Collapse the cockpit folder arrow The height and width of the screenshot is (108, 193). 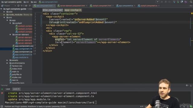(10, 23)
